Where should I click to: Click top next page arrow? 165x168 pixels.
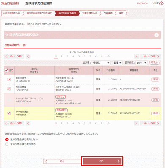[136, 56]
